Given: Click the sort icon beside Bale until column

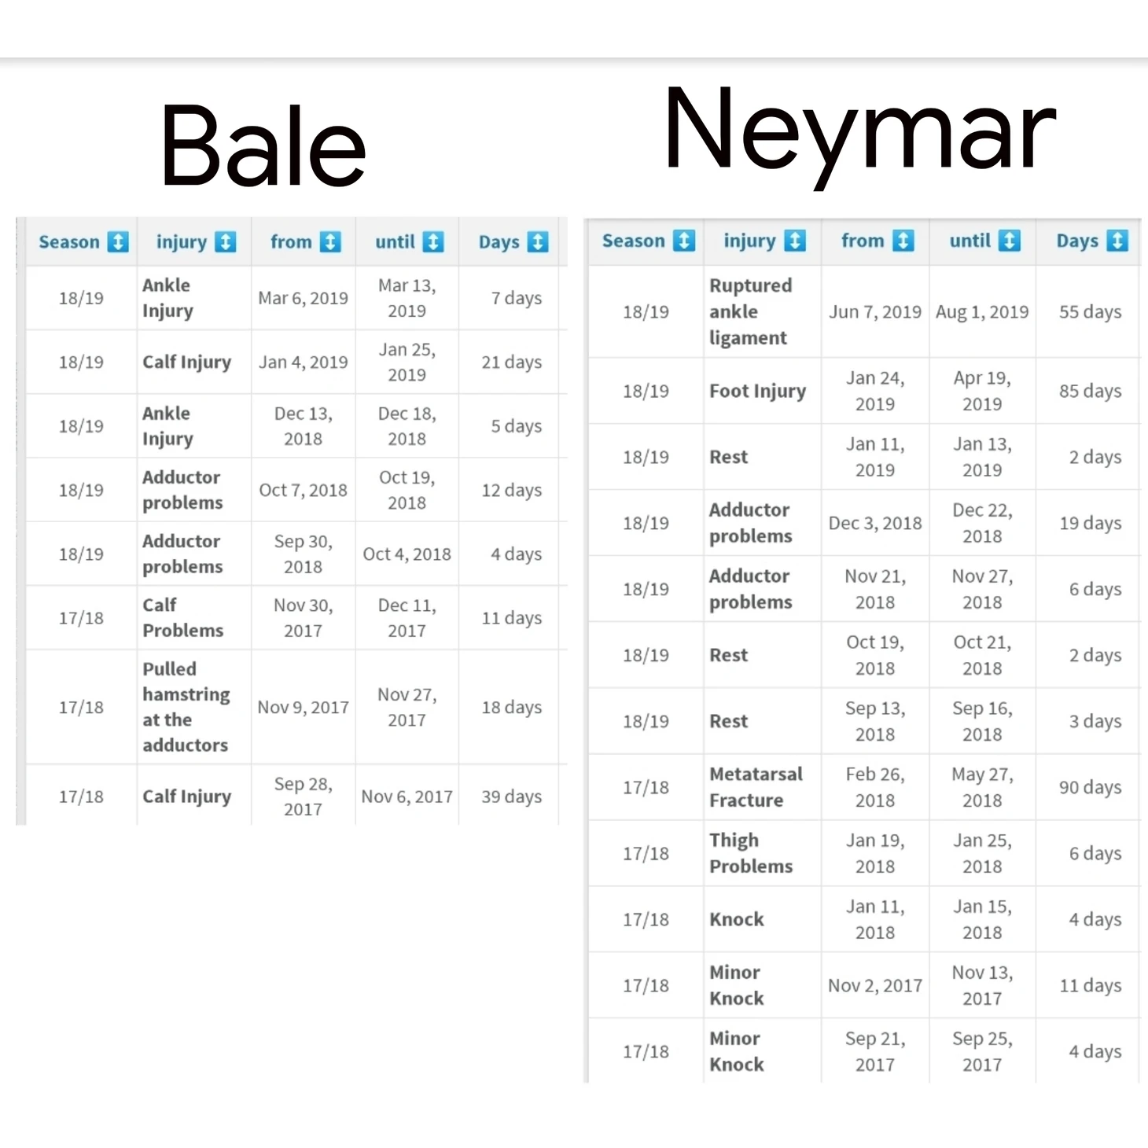Looking at the screenshot, I should tap(433, 242).
